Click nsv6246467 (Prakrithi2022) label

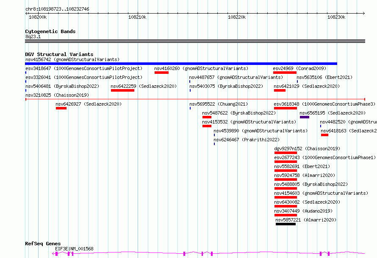coord(247,140)
